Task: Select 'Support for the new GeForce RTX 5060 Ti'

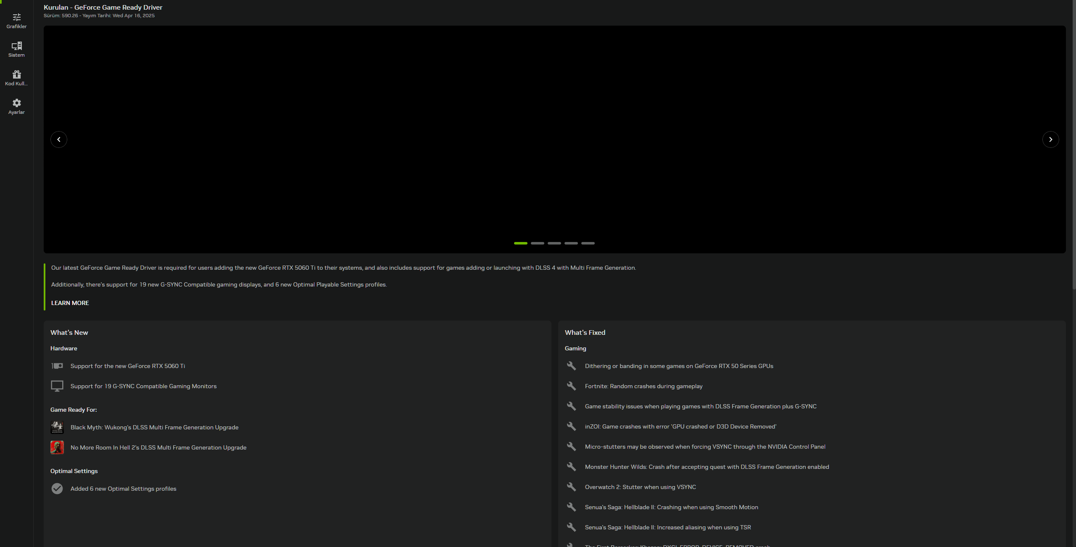Action: (128, 366)
